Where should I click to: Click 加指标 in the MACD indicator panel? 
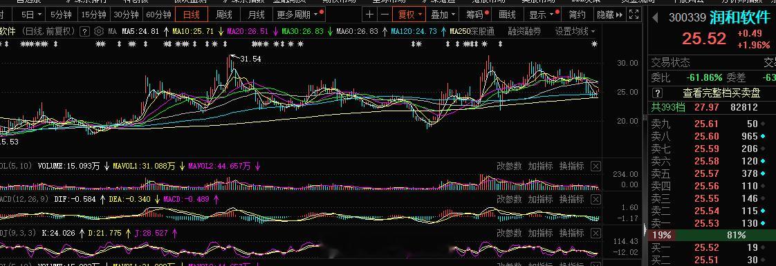pyautogui.click(x=540, y=199)
